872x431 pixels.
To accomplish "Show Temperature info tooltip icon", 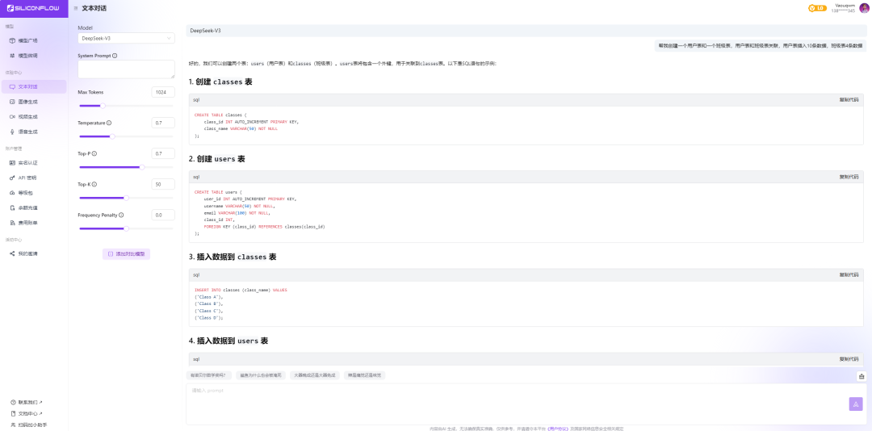I will point(109,123).
